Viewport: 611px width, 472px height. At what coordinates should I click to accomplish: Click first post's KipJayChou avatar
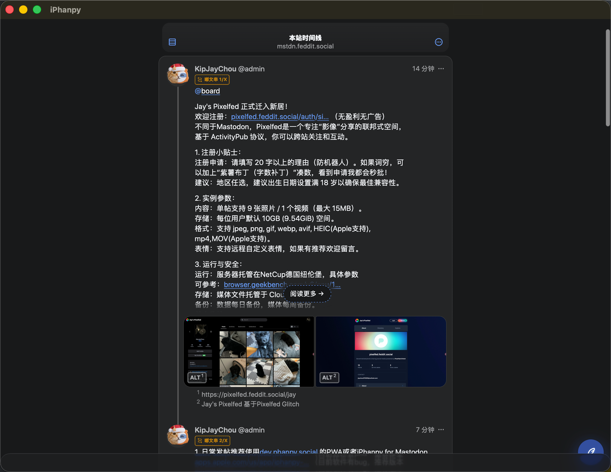click(178, 74)
